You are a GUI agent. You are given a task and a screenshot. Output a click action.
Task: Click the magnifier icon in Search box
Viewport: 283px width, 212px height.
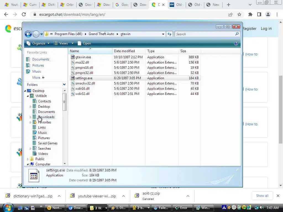[x=237, y=34]
